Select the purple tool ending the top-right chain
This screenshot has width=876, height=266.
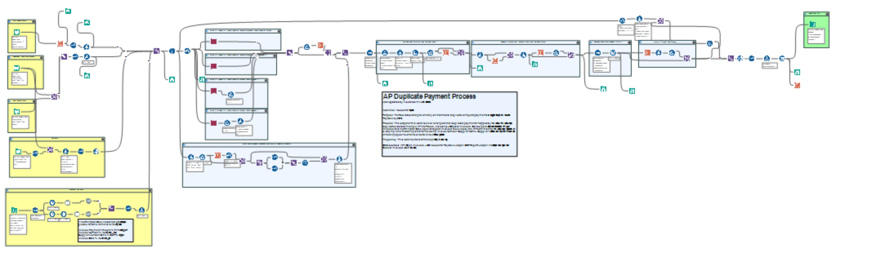[x=660, y=21]
